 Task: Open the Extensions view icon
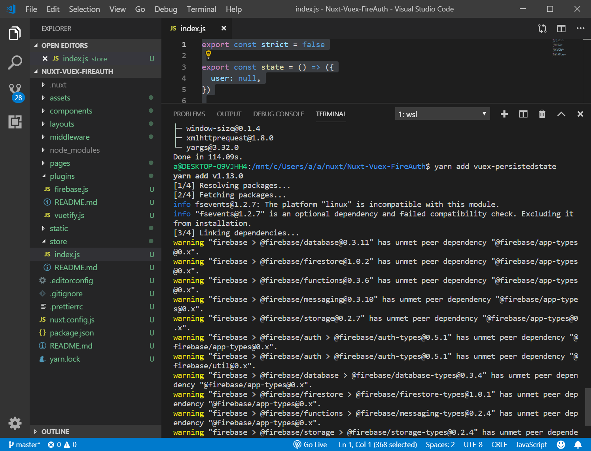tap(15, 121)
